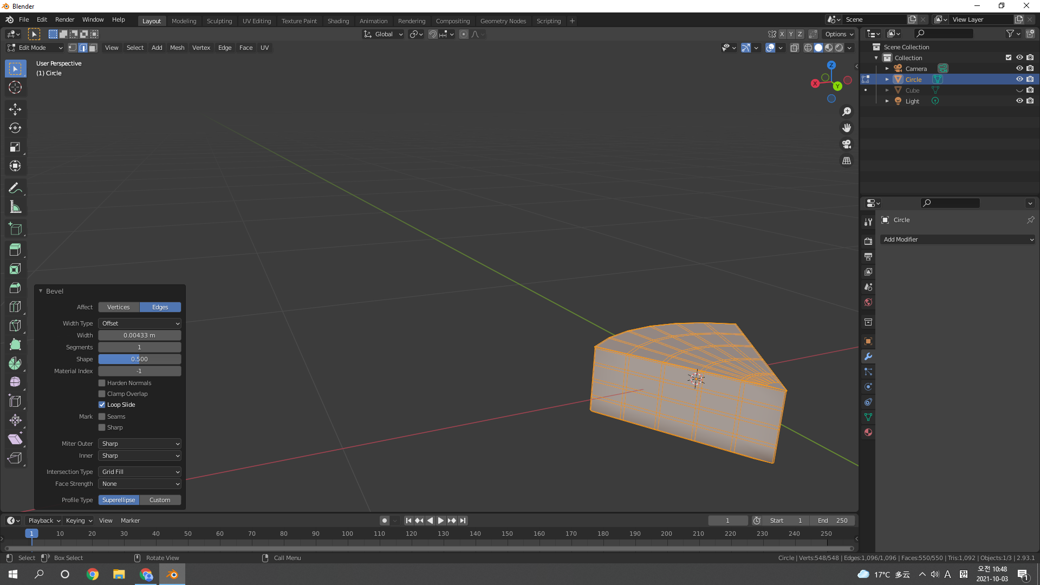Open the Mesh menu
The image size is (1040, 585).
coord(177,48)
